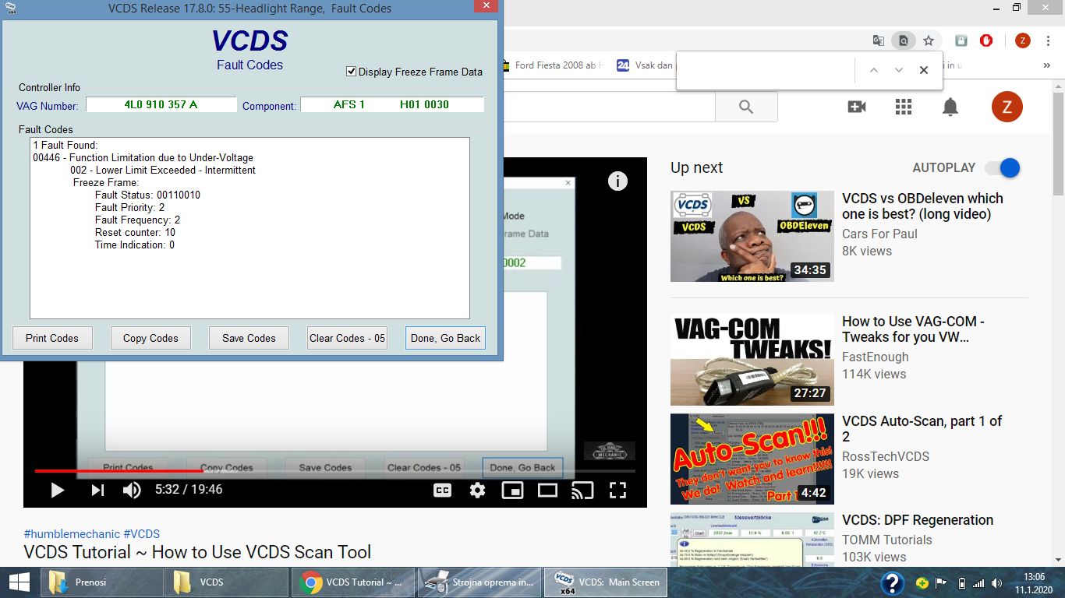The width and height of the screenshot is (1065, 598).
Task: Open the RossTechVCDS channel link
Action: (x=886, y=456)
